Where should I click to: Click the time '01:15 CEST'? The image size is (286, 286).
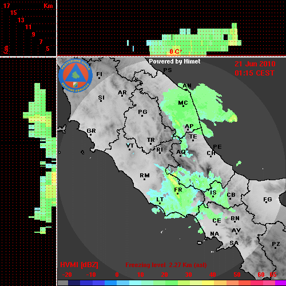point(255,73)
